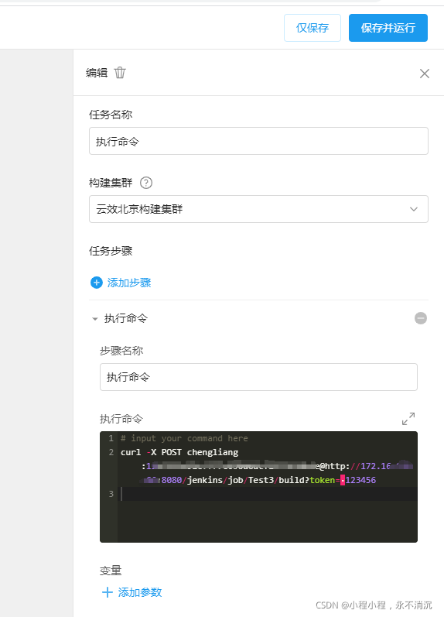
Task: Click the plus icon beside 添加参数
Action: pos(107,592)
